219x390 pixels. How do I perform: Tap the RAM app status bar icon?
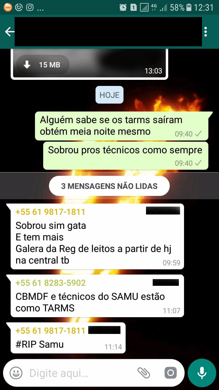(x=8, y=7)
